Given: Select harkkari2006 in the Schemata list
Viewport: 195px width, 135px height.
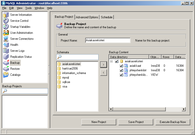Looking at the screenshot, I should pyautogui.click(x=70, y=68).
